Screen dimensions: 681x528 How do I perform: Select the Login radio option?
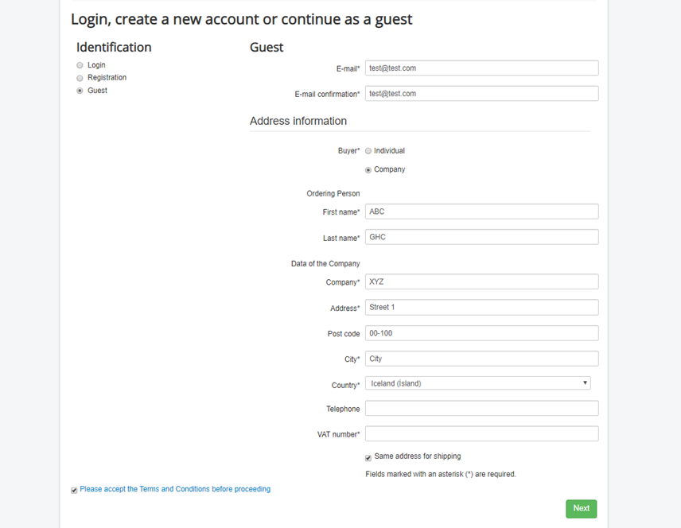(x=80, y=65)
